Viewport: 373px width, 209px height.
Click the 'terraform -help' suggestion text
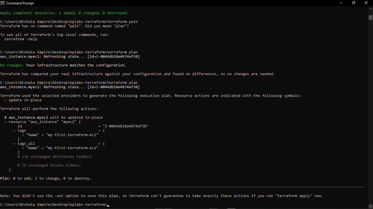20,39
